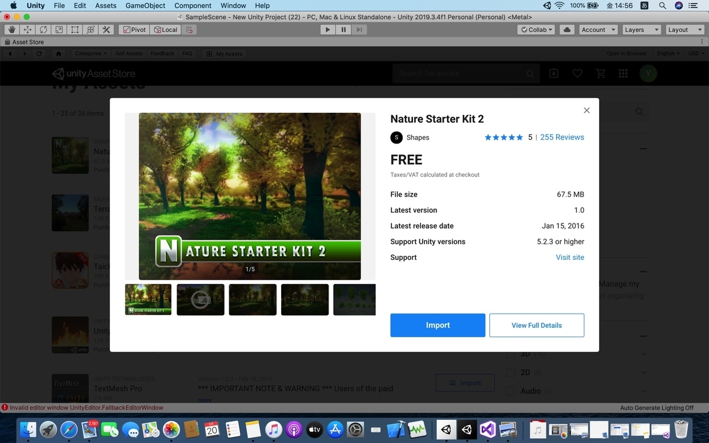Screen dimensions: 709x443
Task: Open the File menu
Action: 59,5
